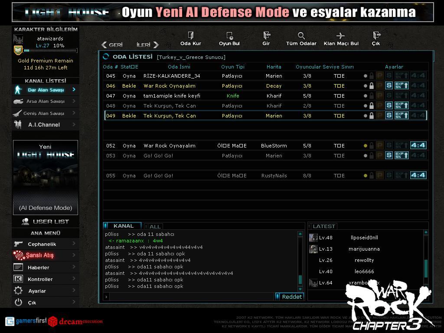The height and width of the screenshot is (333, 444).
Task: Open the Light House AI Defense thumbnail
Action: (45, 177)
